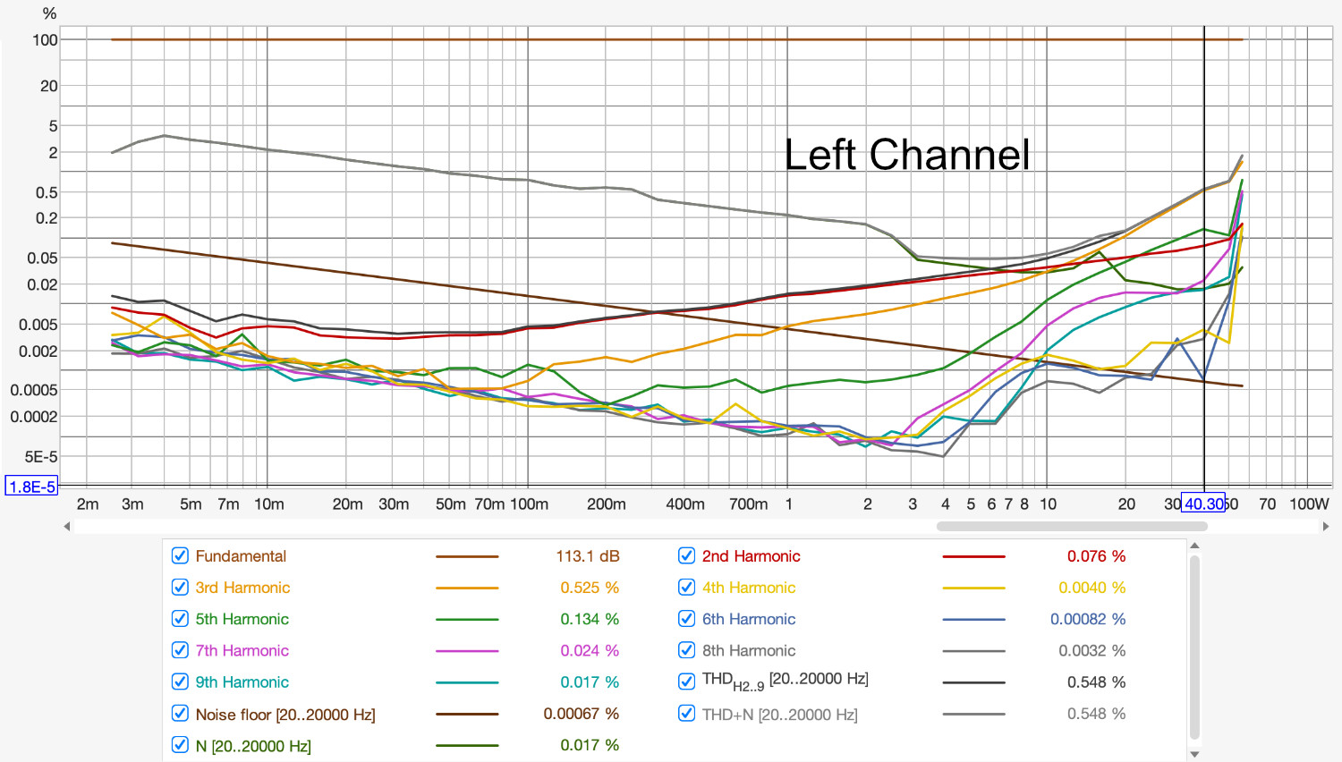Click the down arrow on legend scrollbar
Image resolution: width=1342 pixels, height=762 pixels.
pos(1195,752)
